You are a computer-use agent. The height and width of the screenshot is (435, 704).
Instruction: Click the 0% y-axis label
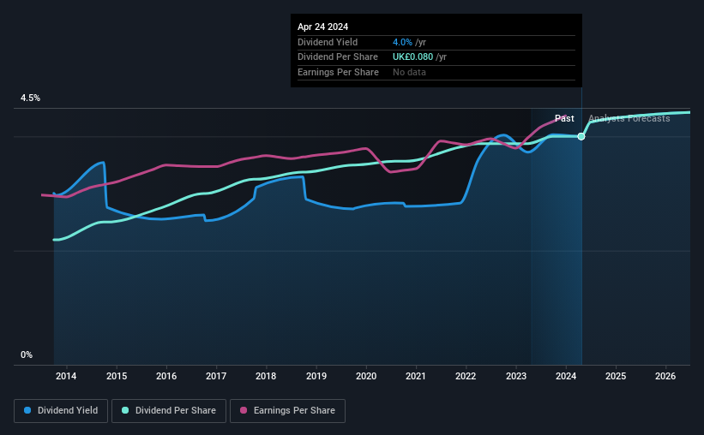coord(27,355)
